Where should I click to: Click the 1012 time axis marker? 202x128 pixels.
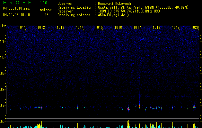[41, 28]
